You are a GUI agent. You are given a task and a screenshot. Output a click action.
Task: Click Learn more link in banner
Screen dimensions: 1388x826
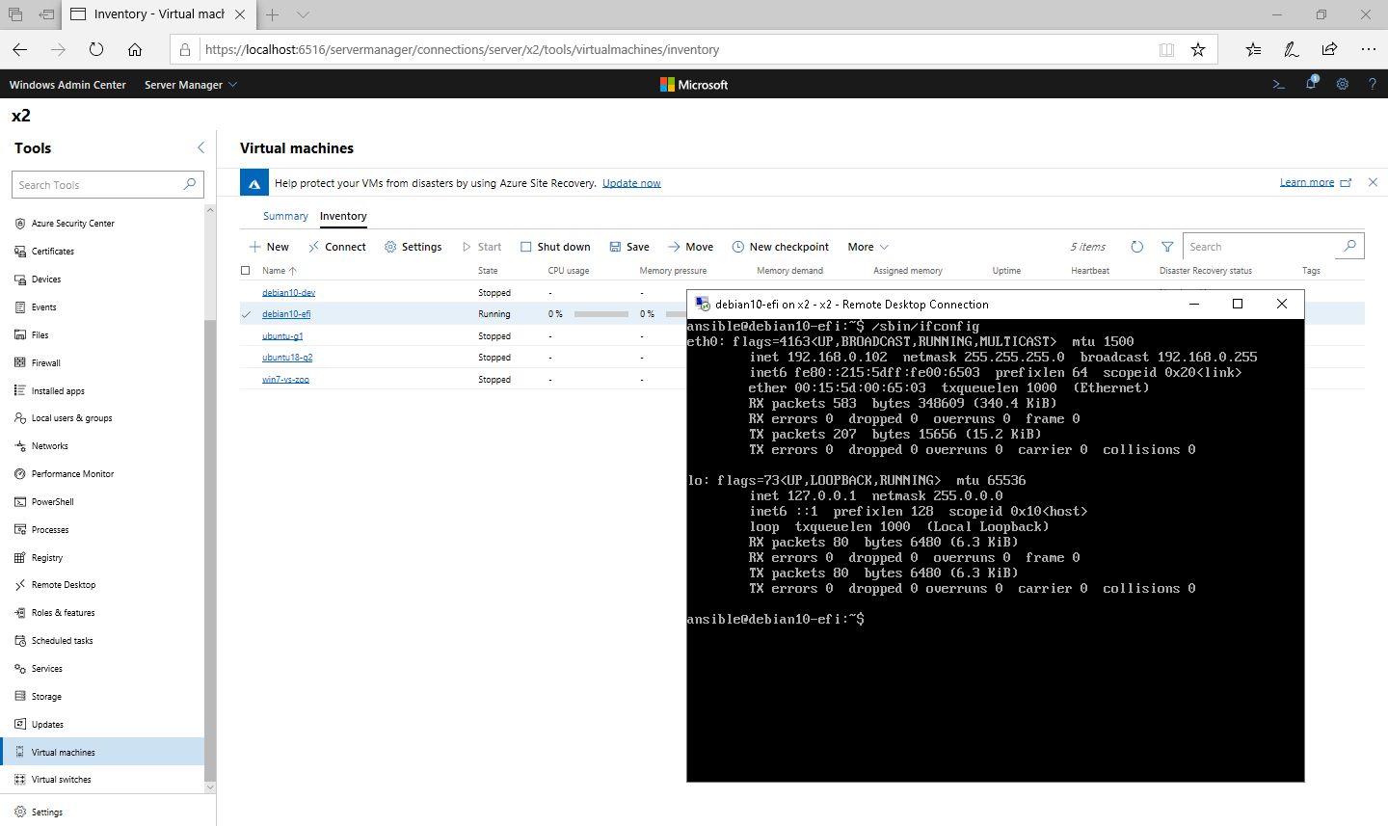1307,182
